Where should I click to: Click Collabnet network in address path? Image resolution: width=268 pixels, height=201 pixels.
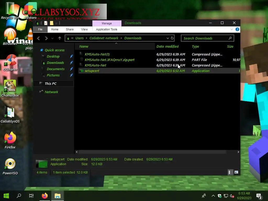[x=104, y=38]
